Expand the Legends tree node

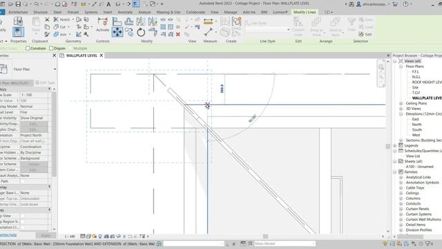pos(395,146)
